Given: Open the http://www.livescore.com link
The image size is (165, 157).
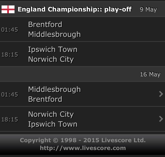Looking at the screenshot, I should click(83, 148).
